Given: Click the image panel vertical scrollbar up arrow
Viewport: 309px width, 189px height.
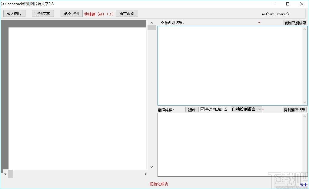Looking at the screenshot, I should pyautogui.click(x=151, y=23).
